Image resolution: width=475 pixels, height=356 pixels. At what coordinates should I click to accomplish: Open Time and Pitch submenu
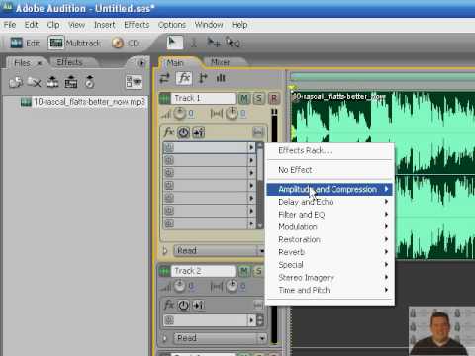point(330,290)
